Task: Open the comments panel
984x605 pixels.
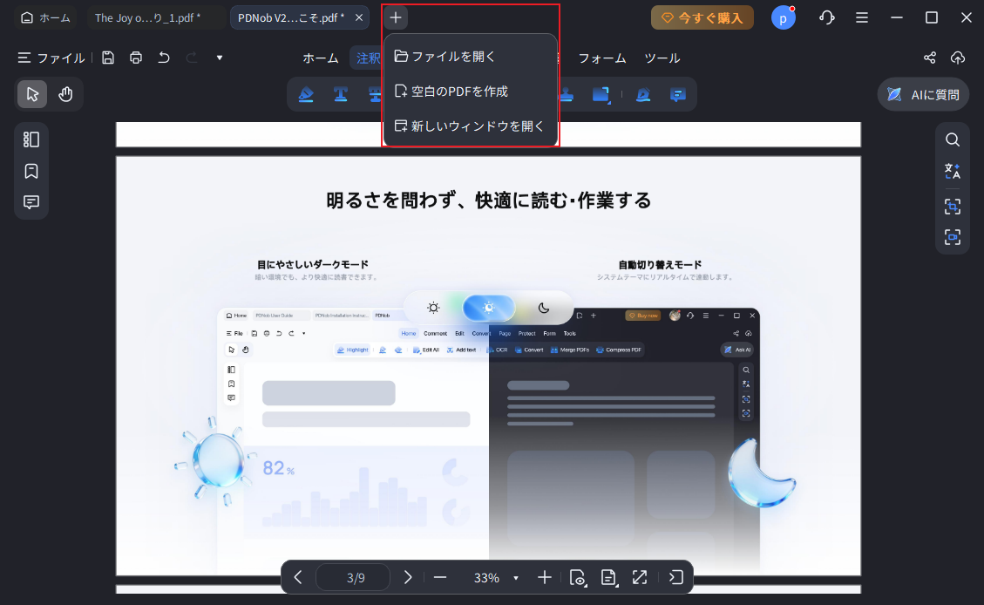Action: (31, 202)
